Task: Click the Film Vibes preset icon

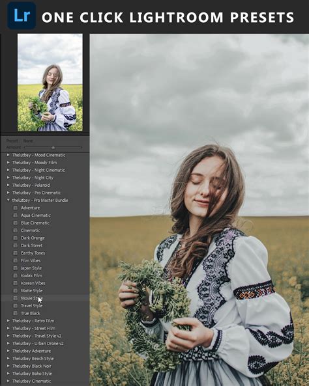Action: (x=15, y=260)
